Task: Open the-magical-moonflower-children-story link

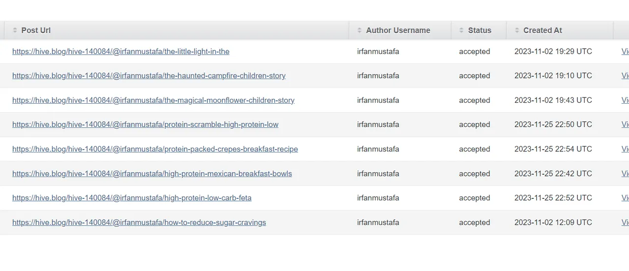Action: (153, 100)
